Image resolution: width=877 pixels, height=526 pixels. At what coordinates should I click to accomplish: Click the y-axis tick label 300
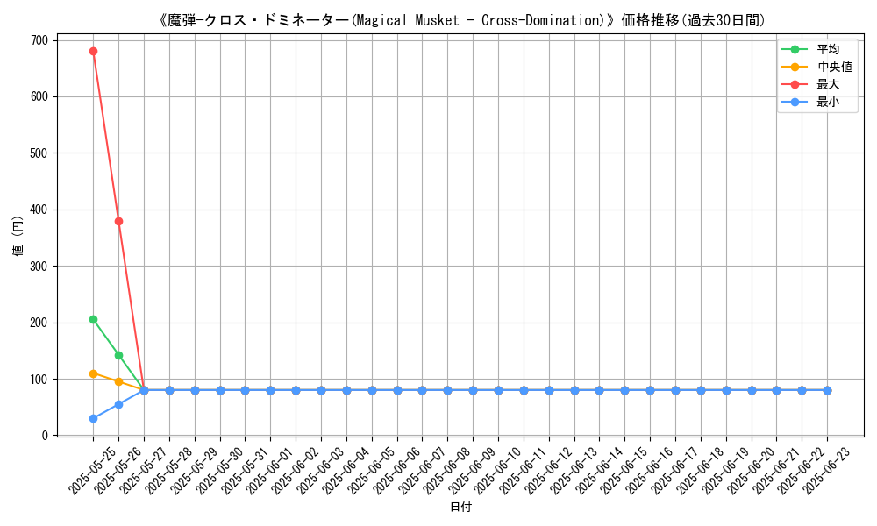point(39,267)
